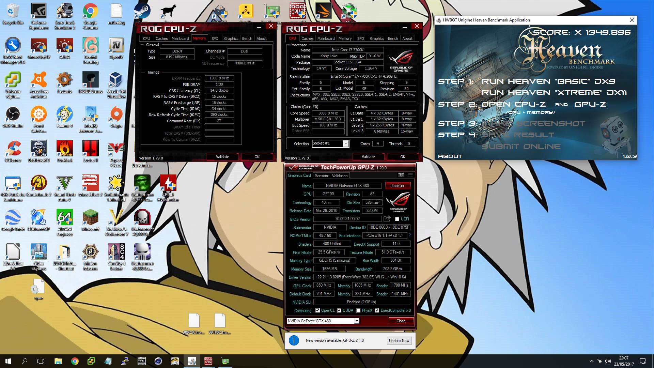The image size is (654, 368).
Task: Open File Explorer from the taskbar
Action: [58, 361]
